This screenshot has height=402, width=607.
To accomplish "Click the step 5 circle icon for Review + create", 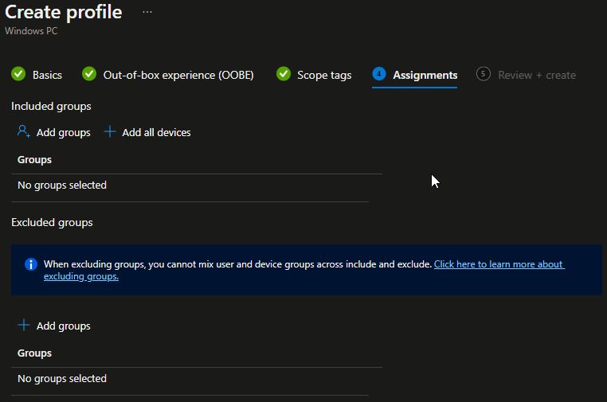I will coord(483,74).
